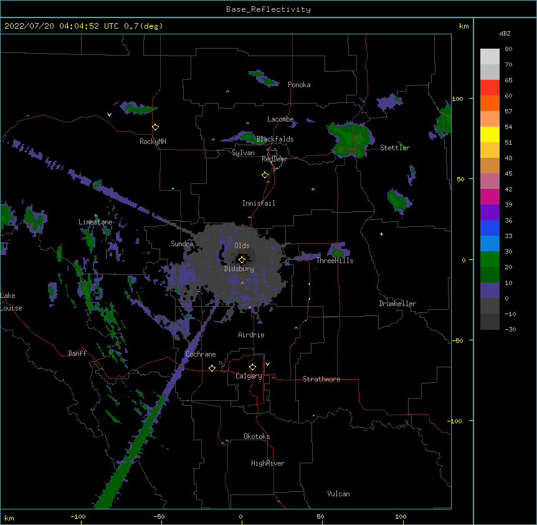The width and height of the screenshot is (537, 525).
Task: Click the RockyMH label
Action: pyautogui.click(x=153, y=142)
